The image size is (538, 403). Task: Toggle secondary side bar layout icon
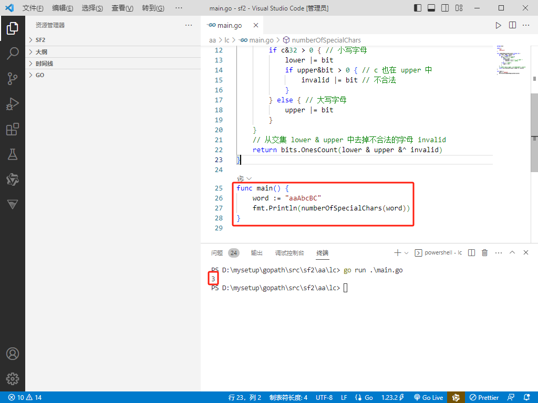pos(445,8)
